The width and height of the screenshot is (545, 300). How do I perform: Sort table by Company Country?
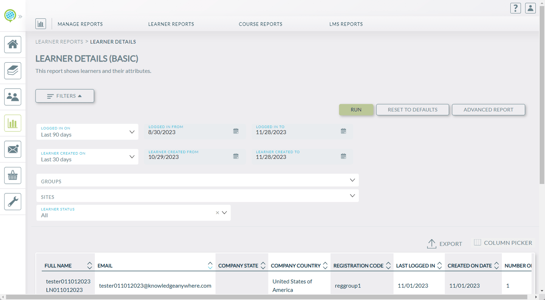(325, 266)
